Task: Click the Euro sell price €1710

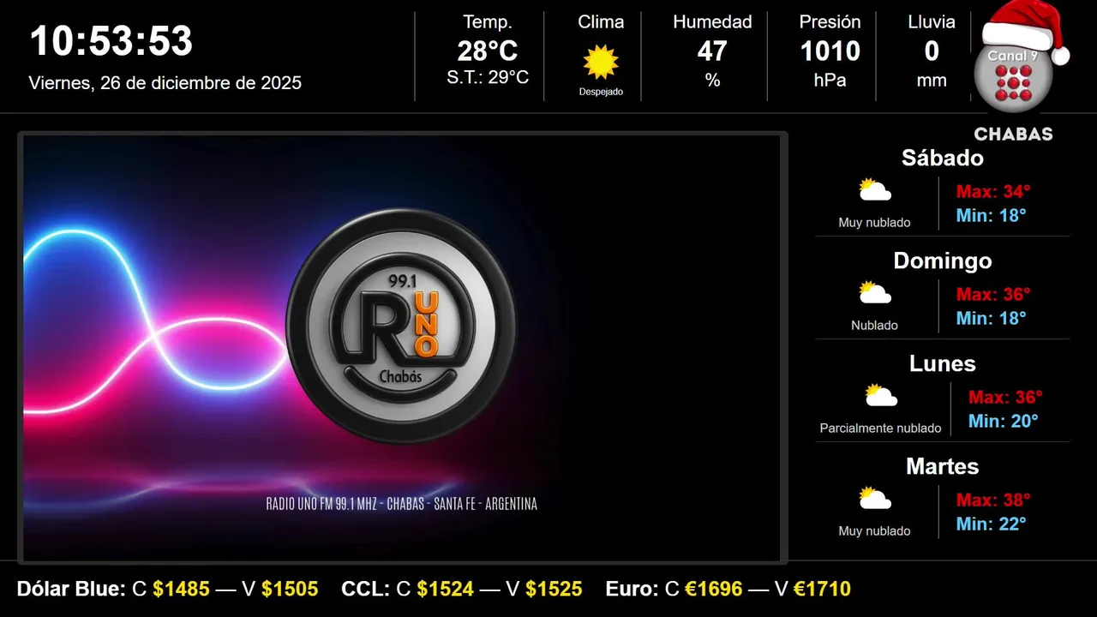Action: [822, 589]
